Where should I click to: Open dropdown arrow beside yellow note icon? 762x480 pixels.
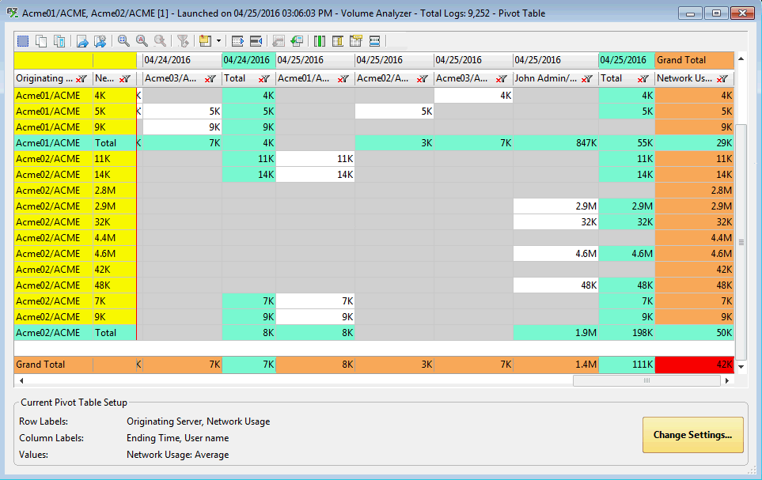pyautogui.click(x=218, y=40)
